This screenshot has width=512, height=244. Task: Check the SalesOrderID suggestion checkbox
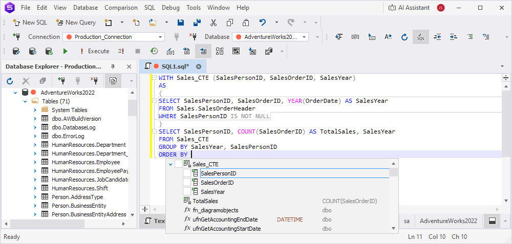(187, 183)
